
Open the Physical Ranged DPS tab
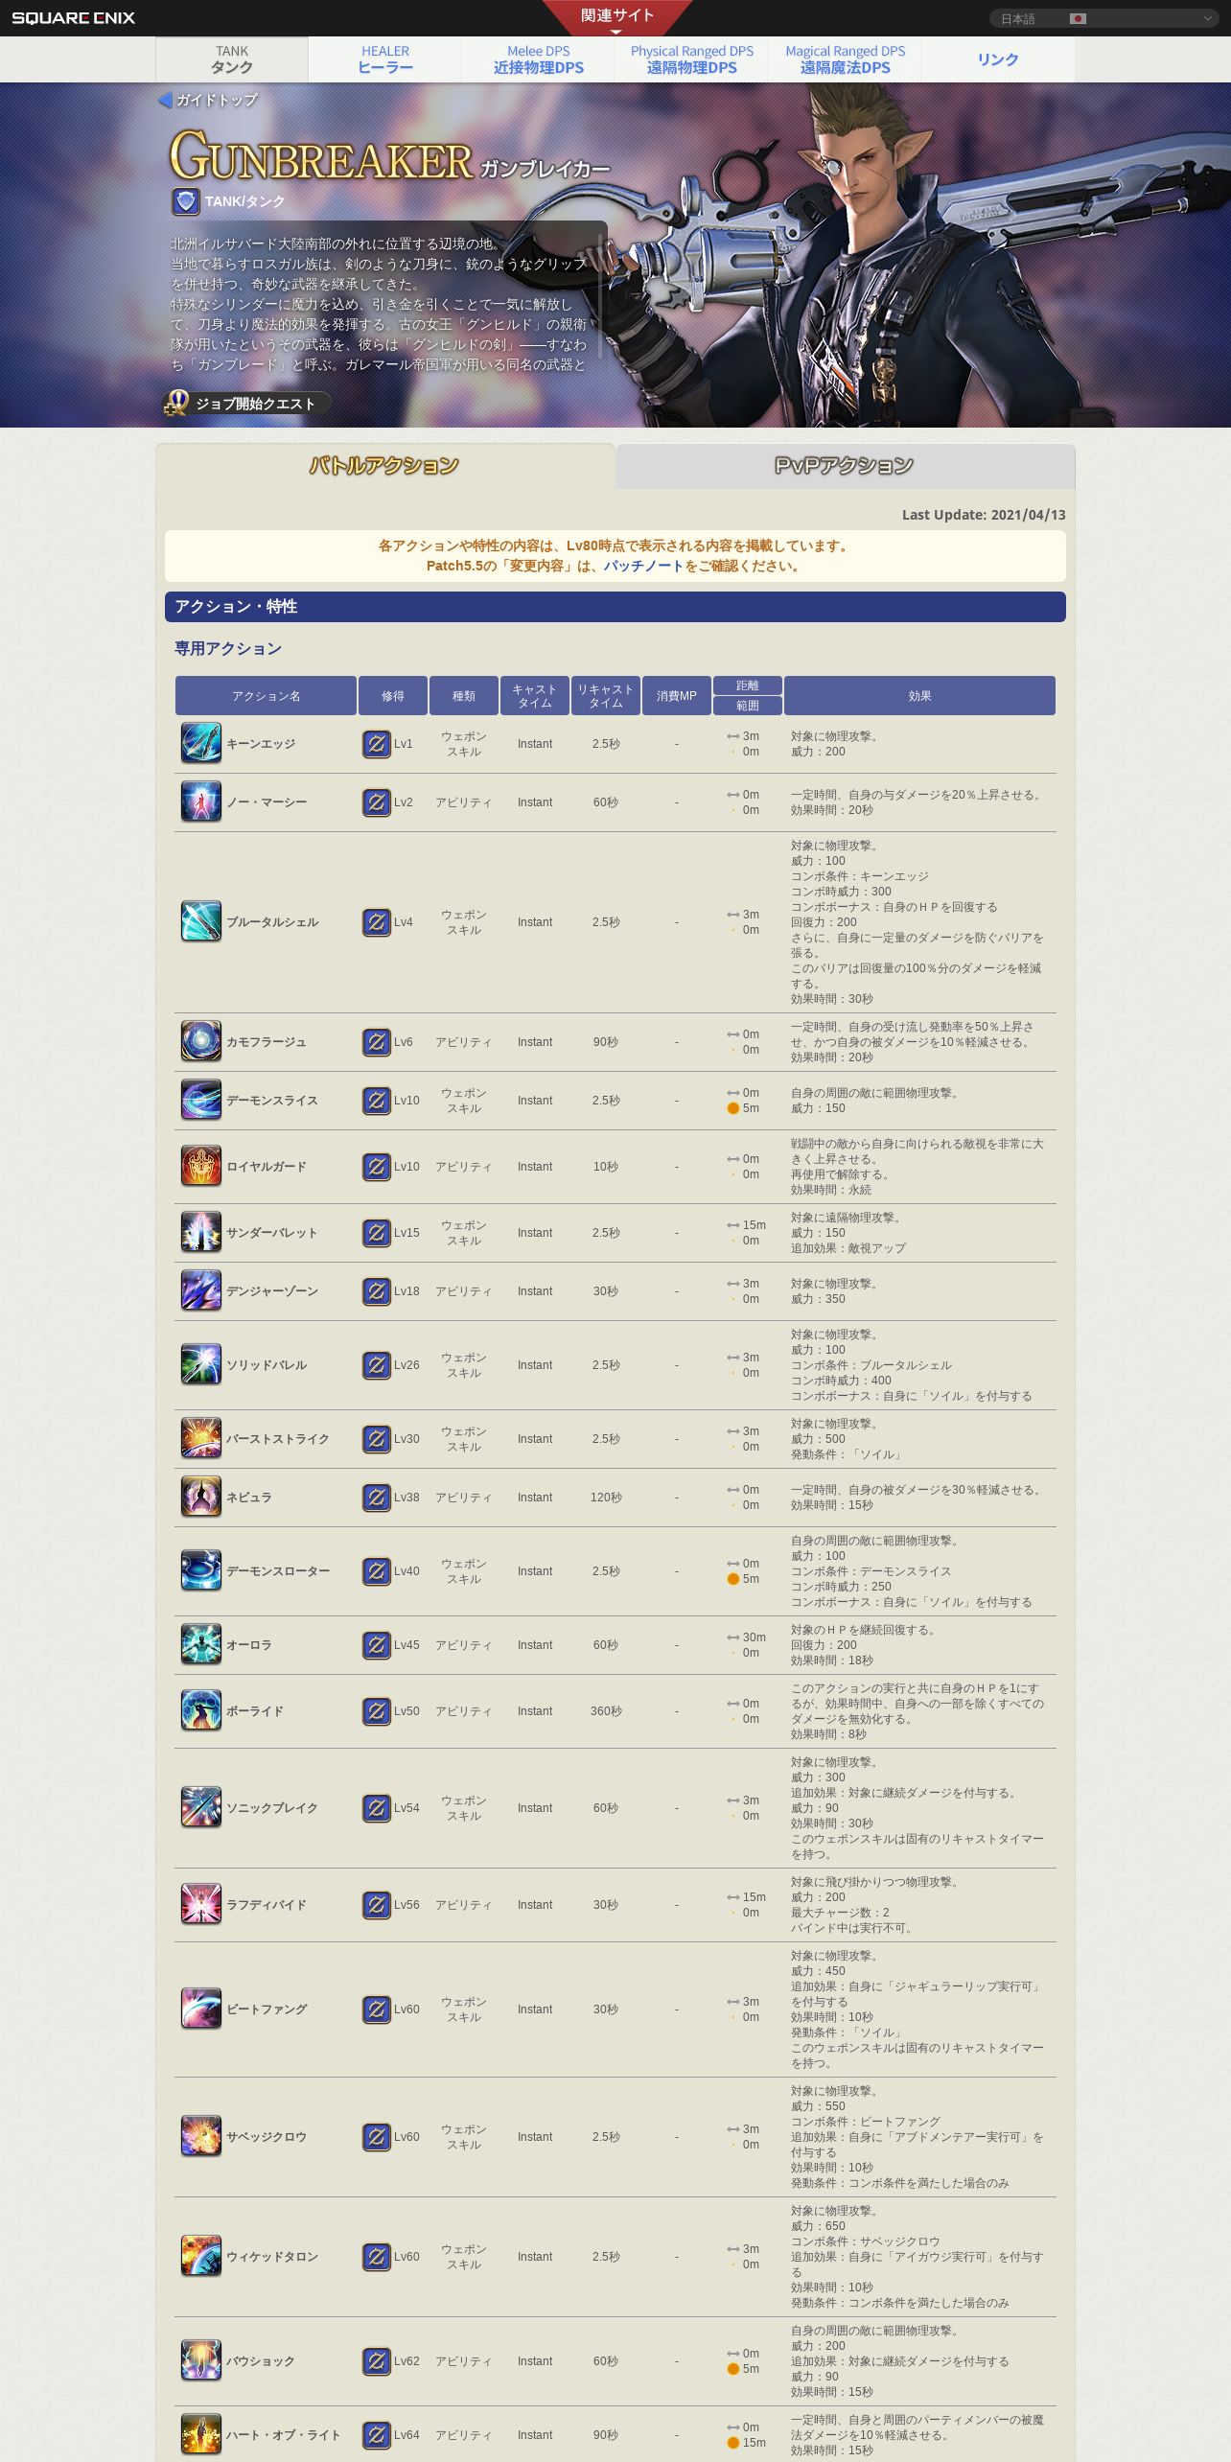coord(692,59)
